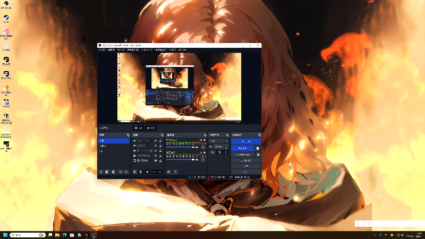Adjust first audio channel volume slider
This screenshot has width=425, height=239.
[x=180, y=147]
